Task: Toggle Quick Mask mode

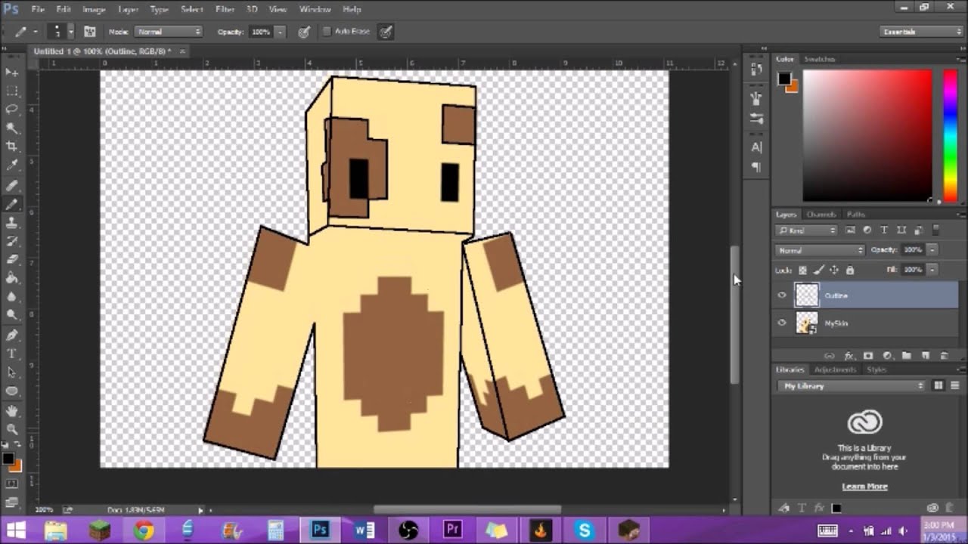Action: [x=11, y=484]
